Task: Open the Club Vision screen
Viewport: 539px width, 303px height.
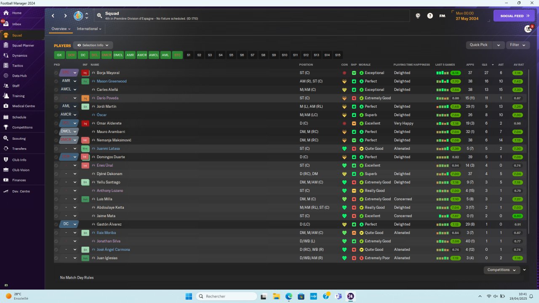Action: [21, 170]
